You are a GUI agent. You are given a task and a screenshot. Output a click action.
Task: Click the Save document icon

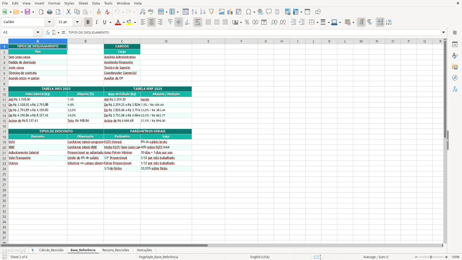[27, 12]
